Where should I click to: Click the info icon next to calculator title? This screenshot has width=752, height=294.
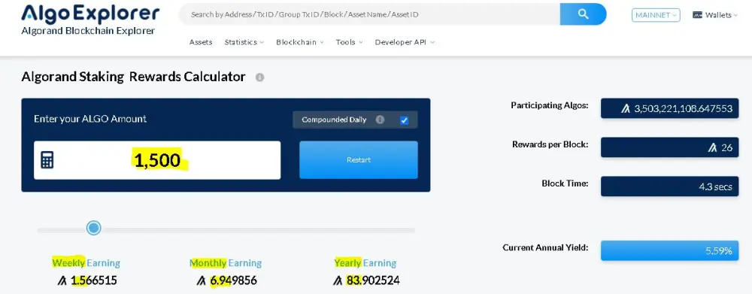(259, 77)
